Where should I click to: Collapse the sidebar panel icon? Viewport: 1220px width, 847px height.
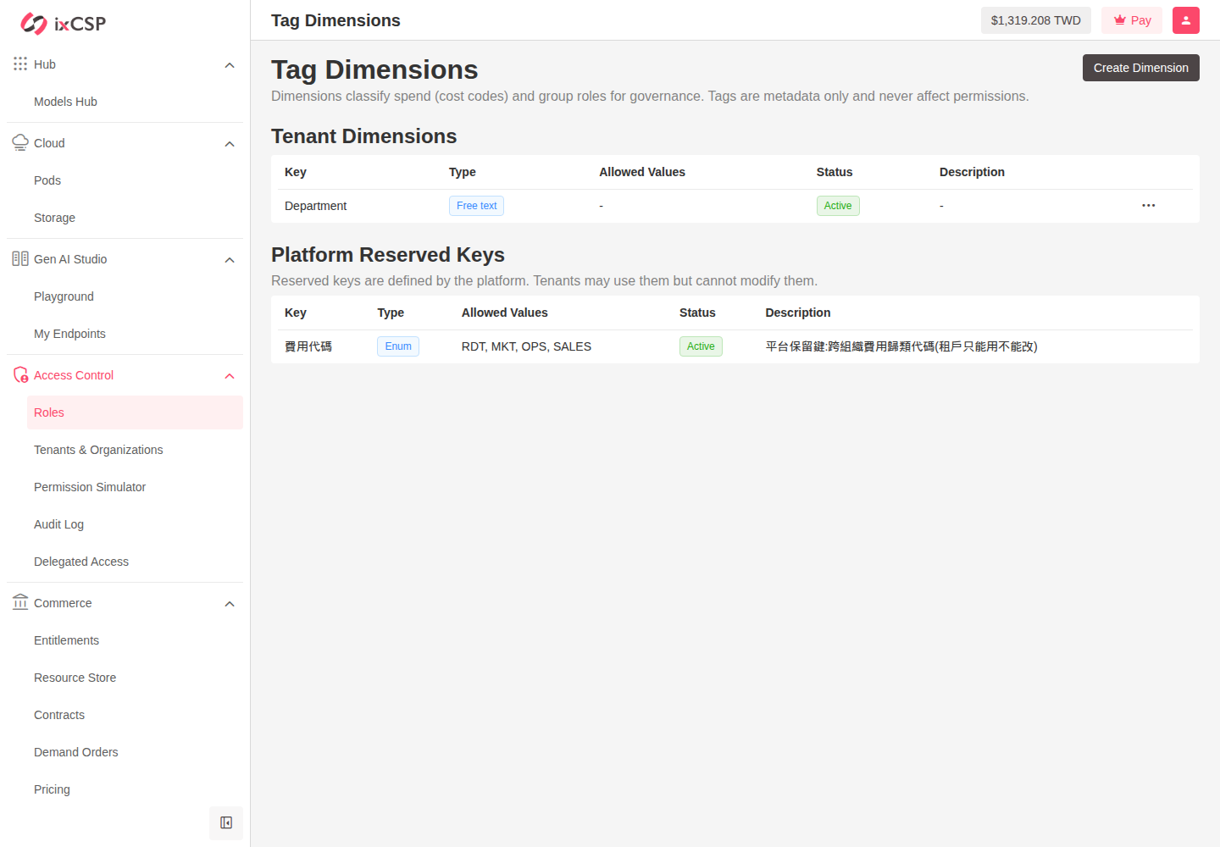(x=226, y=822)
